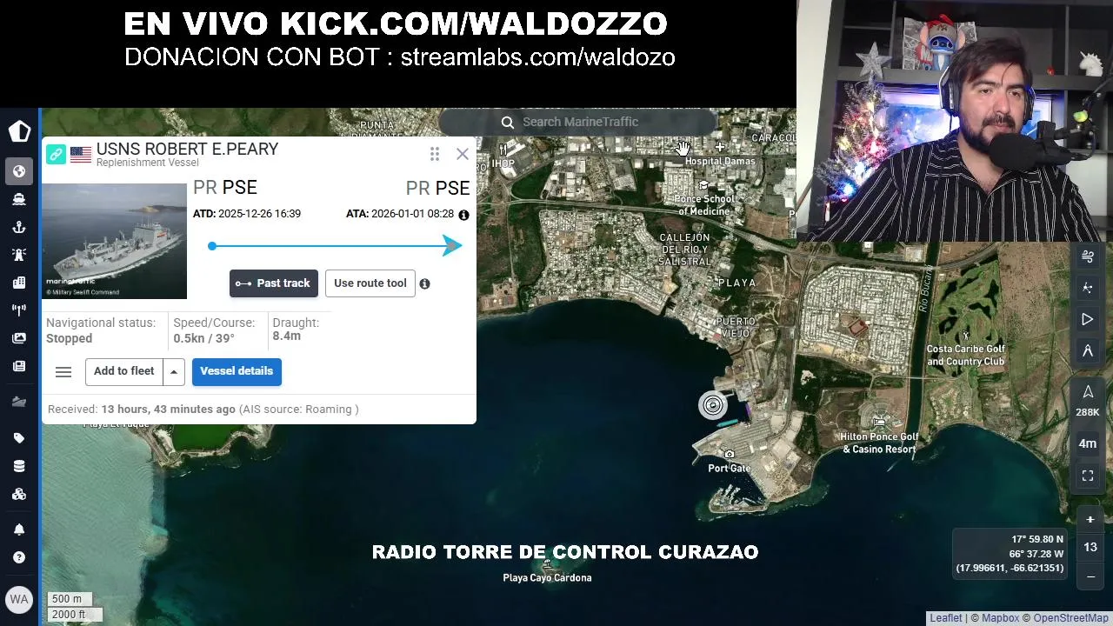
Task: Close the USNS Robert E. Peary popup
Action: tap(463, 154)
